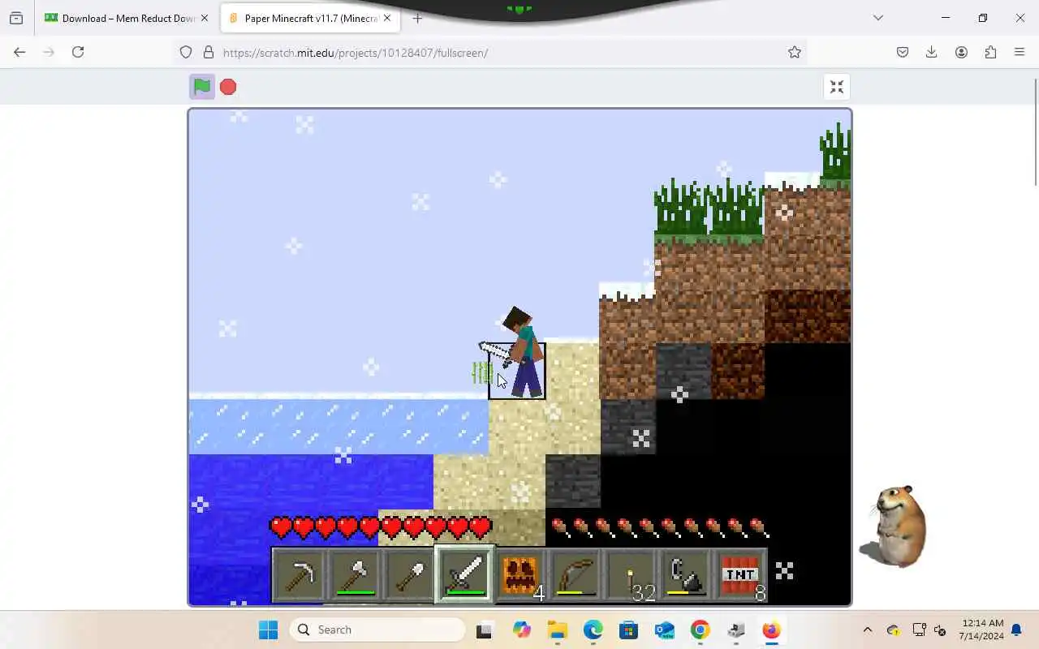
Task: Open the network status tray icon
Action: point(920,630)
